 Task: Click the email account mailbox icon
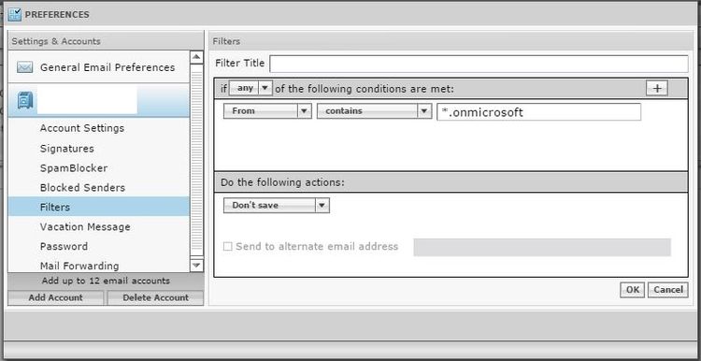(24, 100)
